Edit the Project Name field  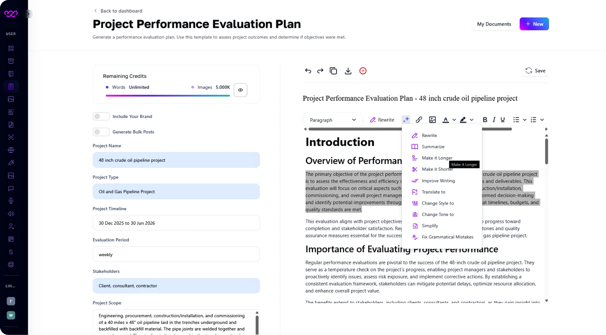pyautogui.click(x=176, y=160)
